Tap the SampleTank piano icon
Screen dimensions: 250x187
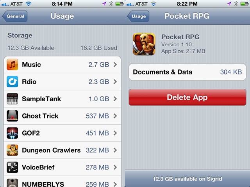12,99
